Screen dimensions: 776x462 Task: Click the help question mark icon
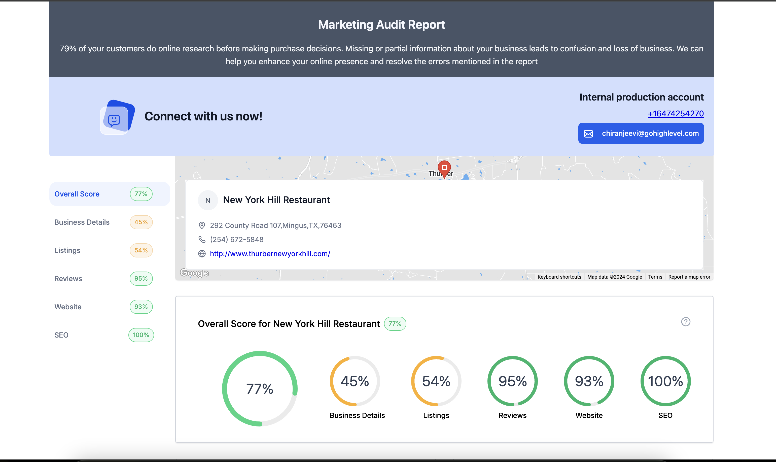[x=685, y=322]
